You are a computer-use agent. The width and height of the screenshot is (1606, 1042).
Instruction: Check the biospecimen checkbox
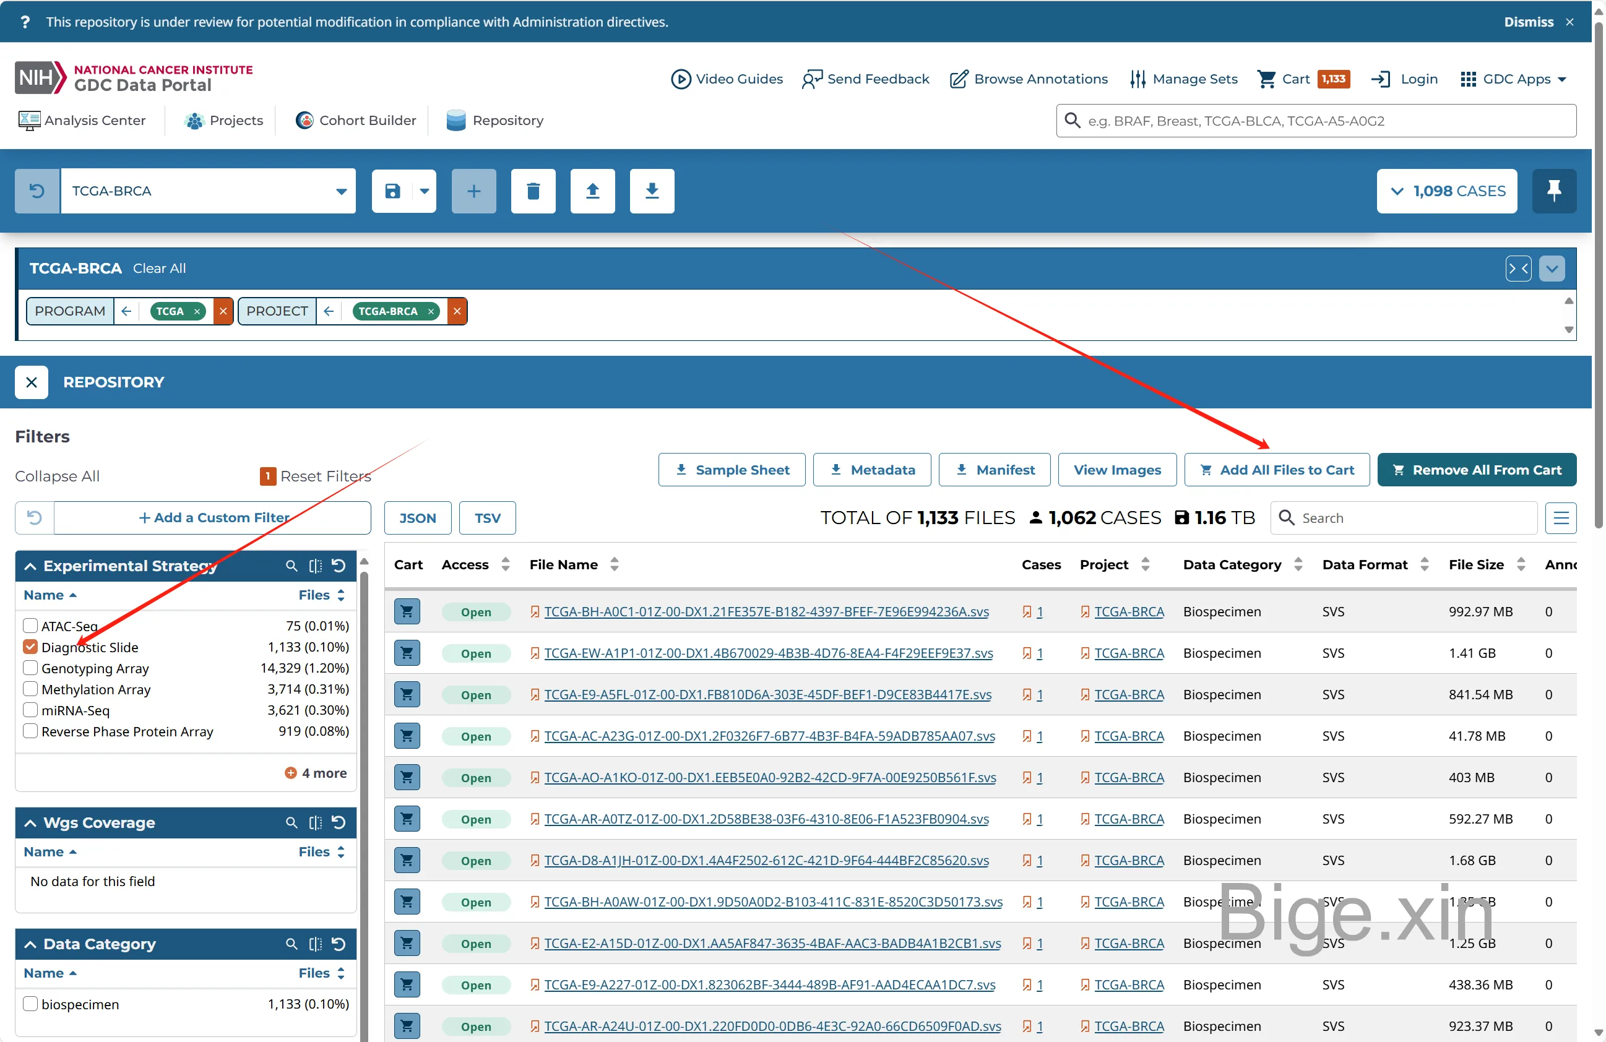(x=30, y=1004)
